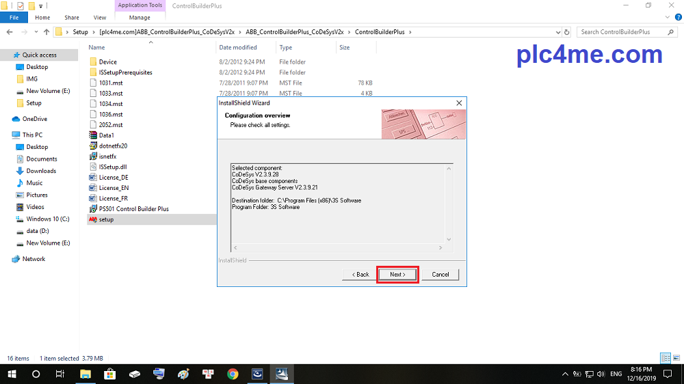Select PS501 Control Builder Plus file

pyautogui.click(x=133, y=208)
